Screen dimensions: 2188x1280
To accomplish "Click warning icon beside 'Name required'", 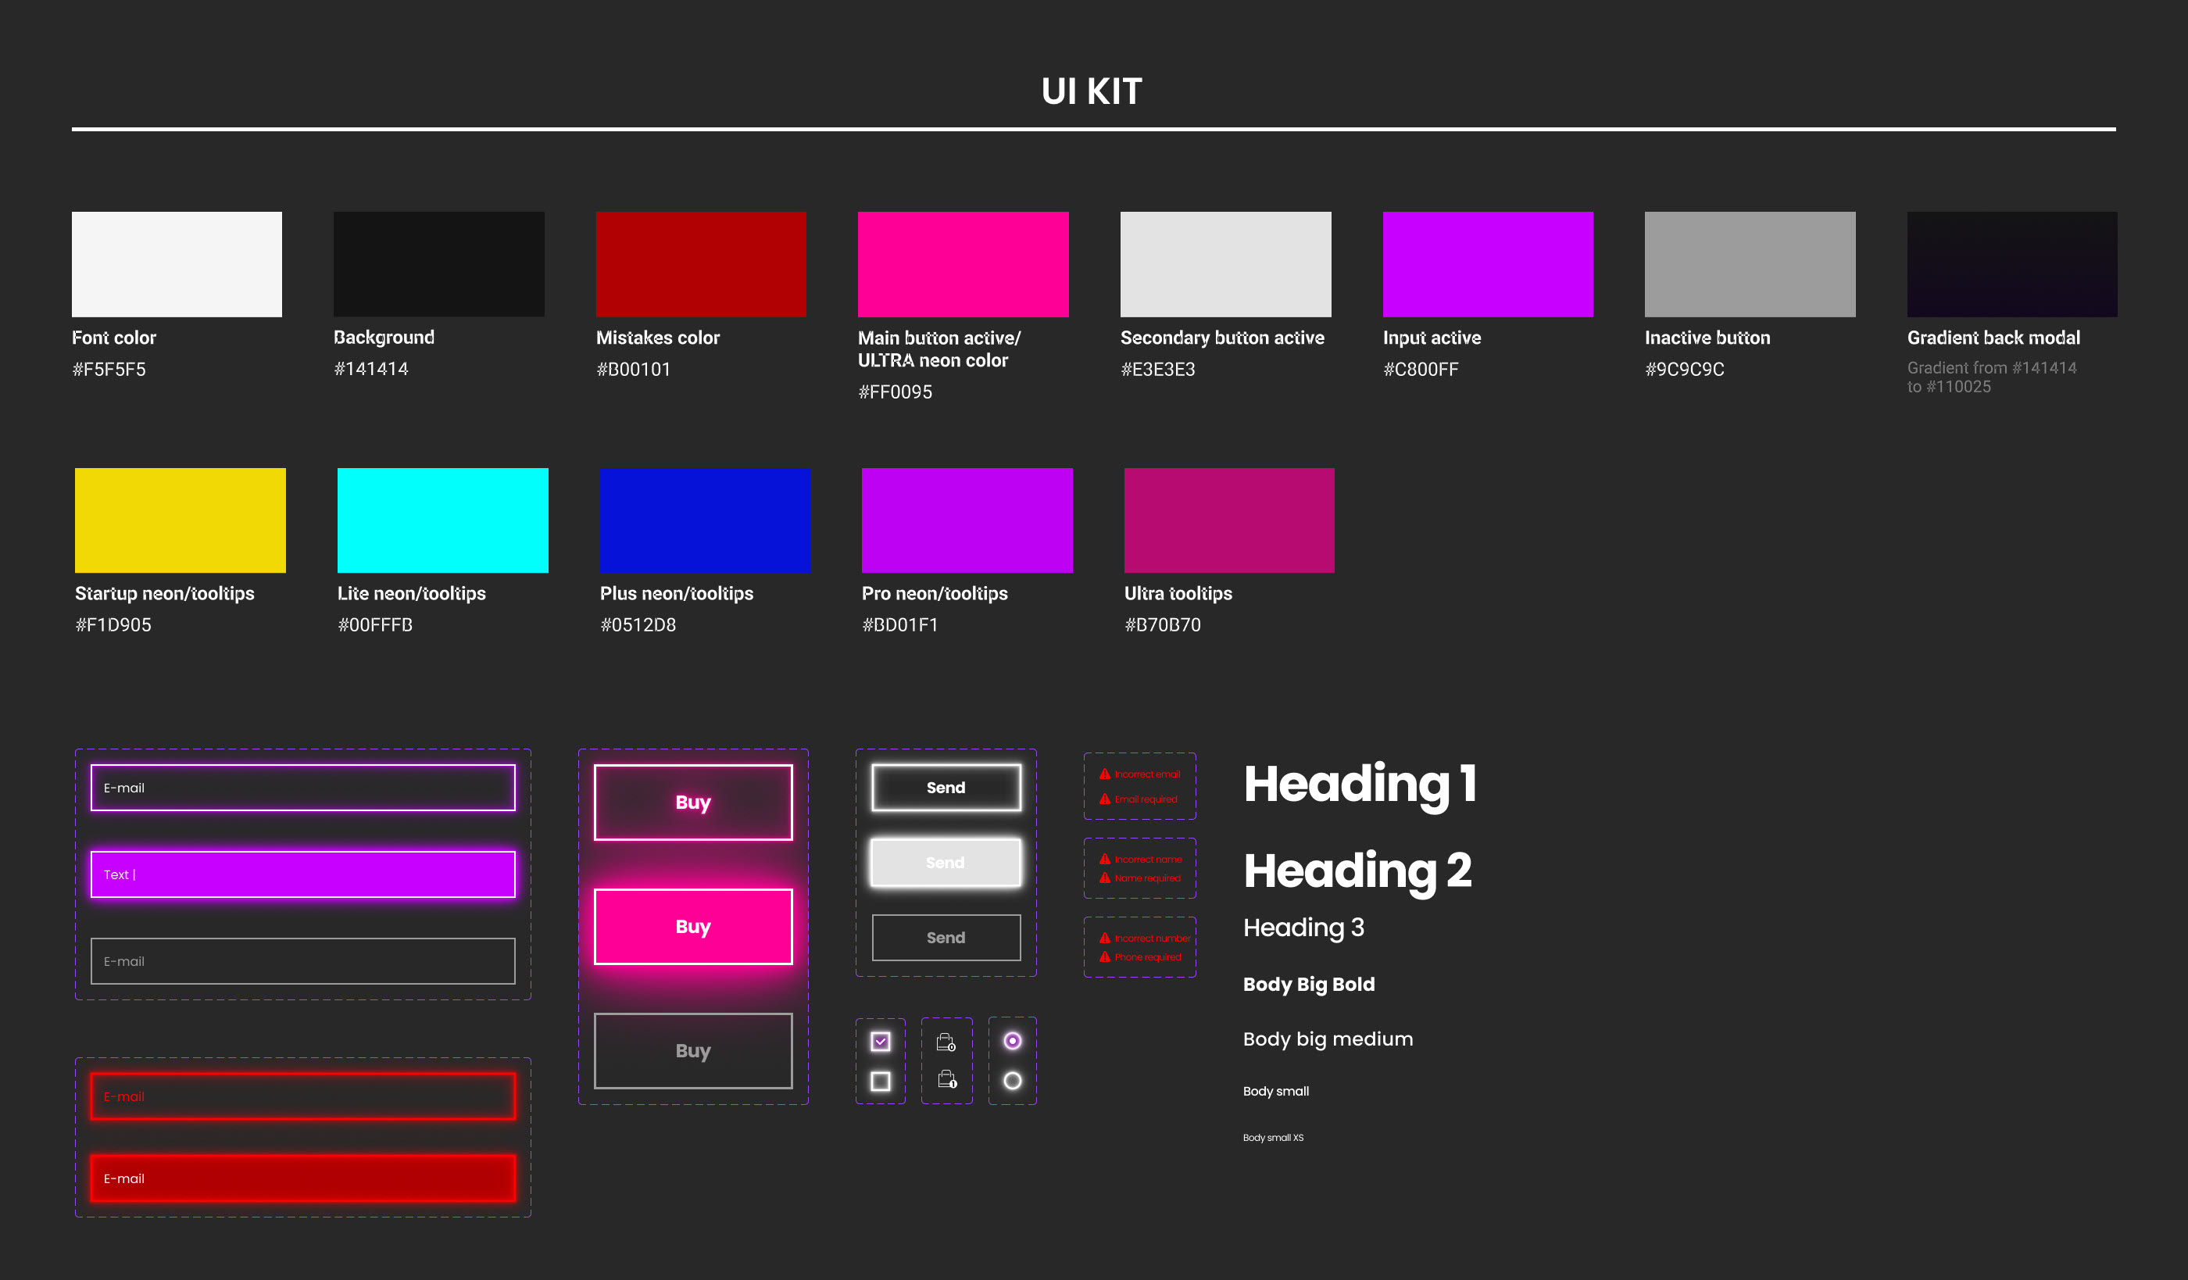I will coord(1104,878).
